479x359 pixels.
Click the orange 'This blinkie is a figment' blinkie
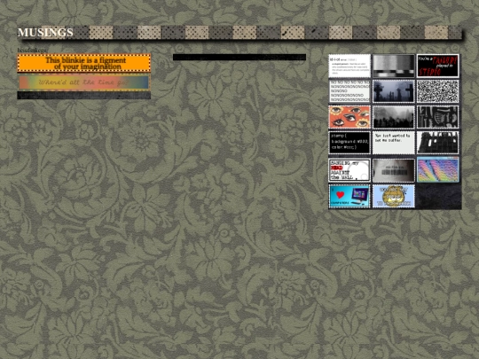[x=84, y=63]
